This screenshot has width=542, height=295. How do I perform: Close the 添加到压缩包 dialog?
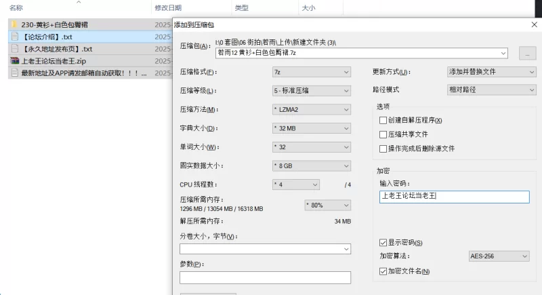[534, 24]
